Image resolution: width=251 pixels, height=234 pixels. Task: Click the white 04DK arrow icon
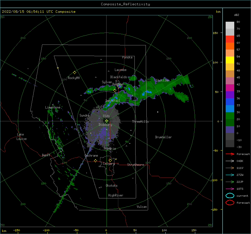click(230, 161)
